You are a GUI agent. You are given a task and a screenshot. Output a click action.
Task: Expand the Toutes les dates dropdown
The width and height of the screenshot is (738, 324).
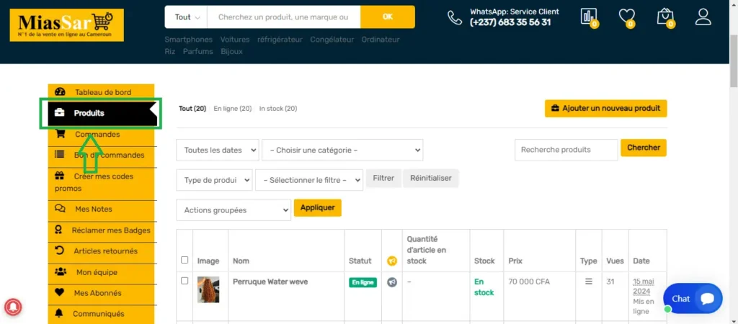pos(217,150)
